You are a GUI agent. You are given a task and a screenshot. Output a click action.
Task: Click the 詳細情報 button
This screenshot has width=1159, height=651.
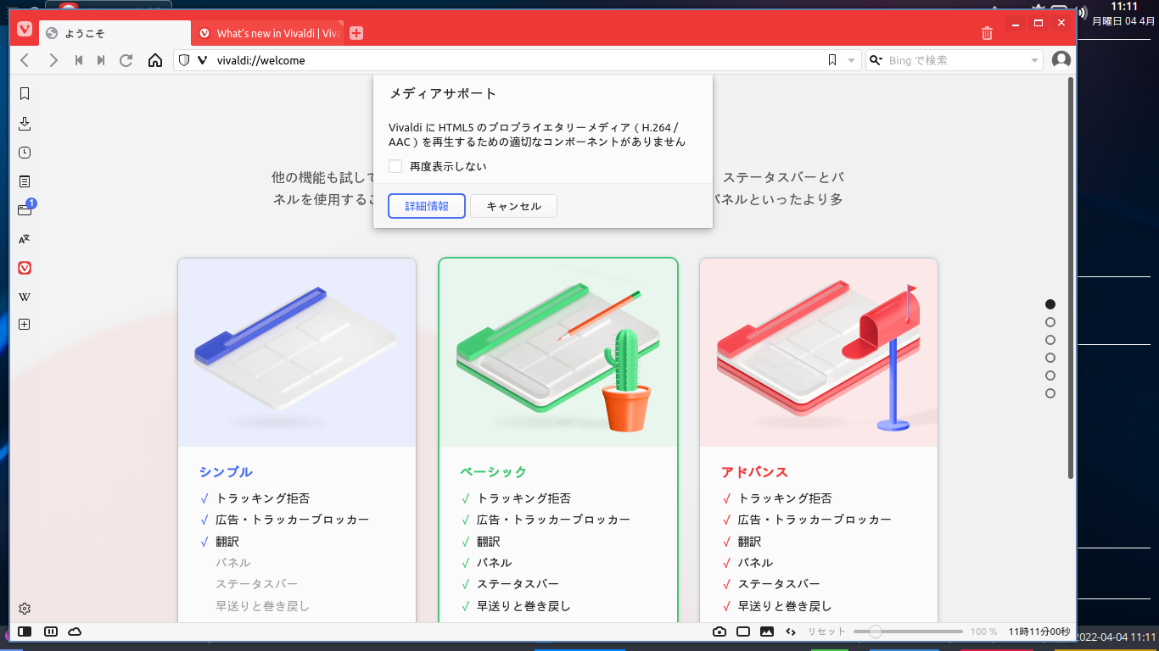click(x=427, y=206)
